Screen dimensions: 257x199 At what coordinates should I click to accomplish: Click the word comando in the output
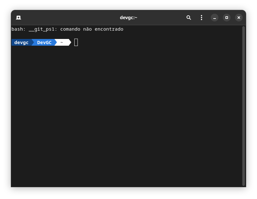pyautogui.click(x=70, y=29)
